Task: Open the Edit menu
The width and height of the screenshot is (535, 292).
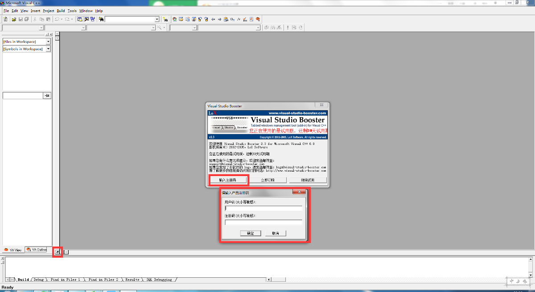Action: click(15, 11)
